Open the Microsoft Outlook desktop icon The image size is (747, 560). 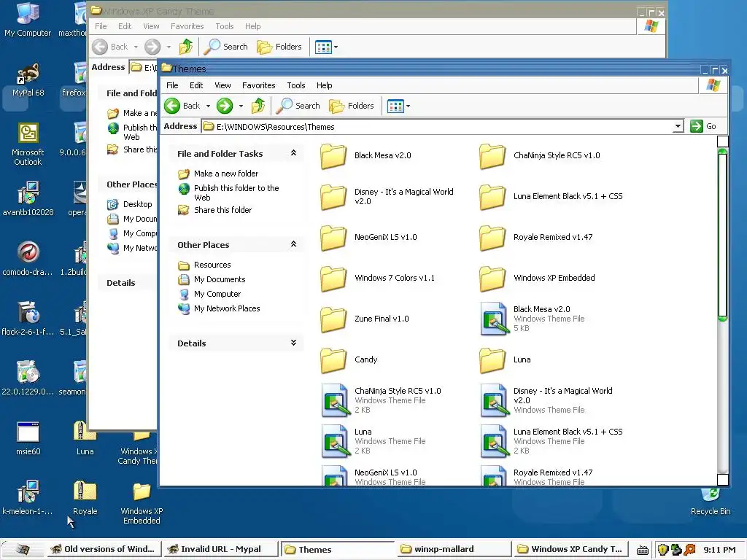(x=28, y=144)
